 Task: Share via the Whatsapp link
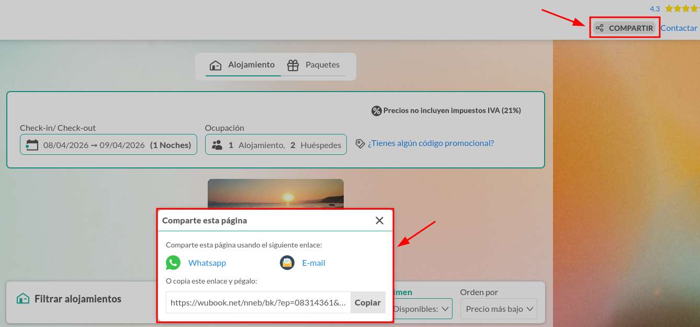(207, 263)
